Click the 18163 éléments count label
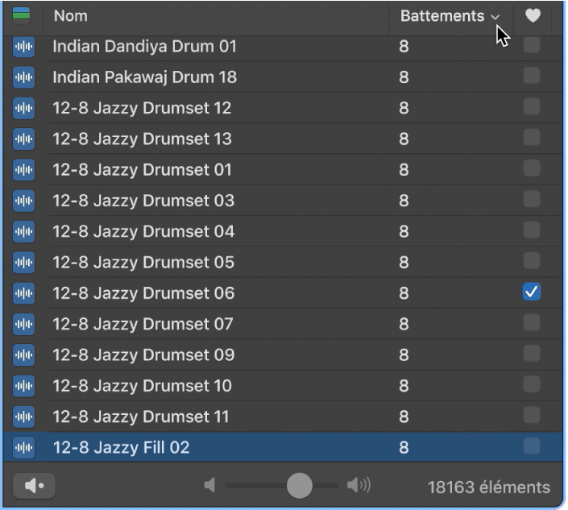 pos(489,487)
